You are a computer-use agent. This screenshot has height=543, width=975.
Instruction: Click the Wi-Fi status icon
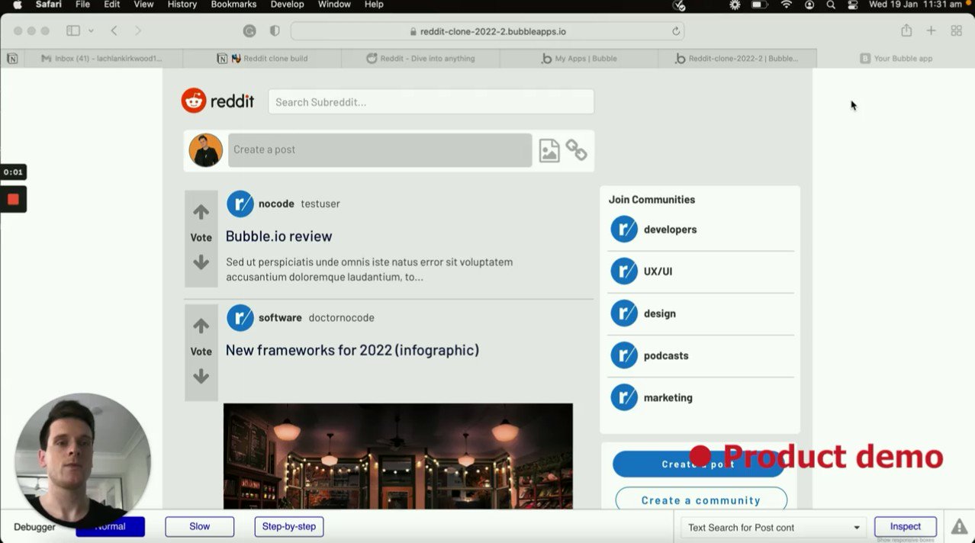pyautogui.click(x=786, y=5)
